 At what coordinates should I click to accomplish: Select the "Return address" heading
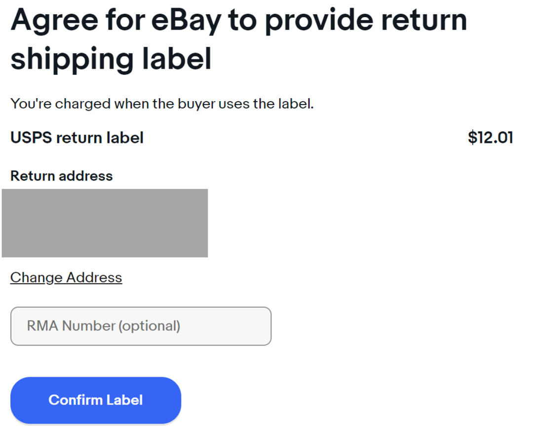[62, 176]
